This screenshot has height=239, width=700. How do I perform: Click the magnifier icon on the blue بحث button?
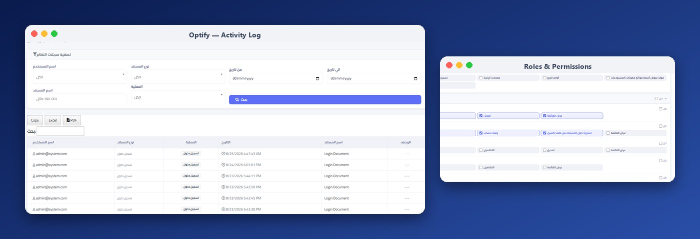(x=237, y=100)
